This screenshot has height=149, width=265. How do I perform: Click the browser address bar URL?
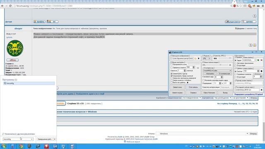click(44, 6)
